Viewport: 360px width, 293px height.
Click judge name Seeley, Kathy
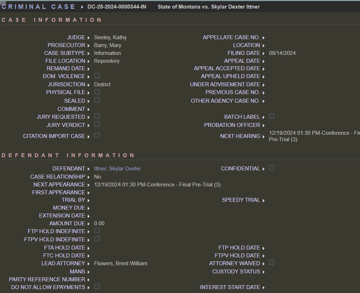click(110, 37)
